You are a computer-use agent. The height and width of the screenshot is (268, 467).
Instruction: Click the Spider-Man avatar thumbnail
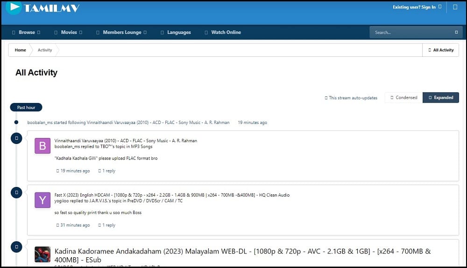click(x=42, y=254)
